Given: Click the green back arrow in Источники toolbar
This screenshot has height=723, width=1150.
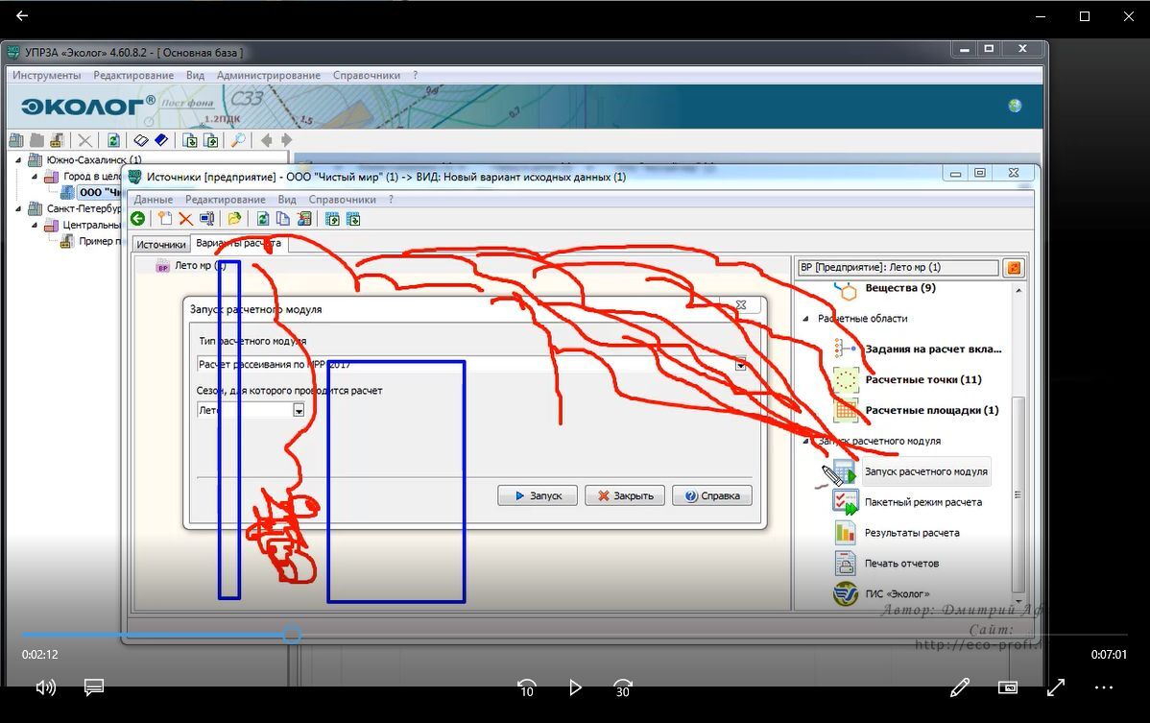Looking at the screenshot, I should tap(138, 219).
